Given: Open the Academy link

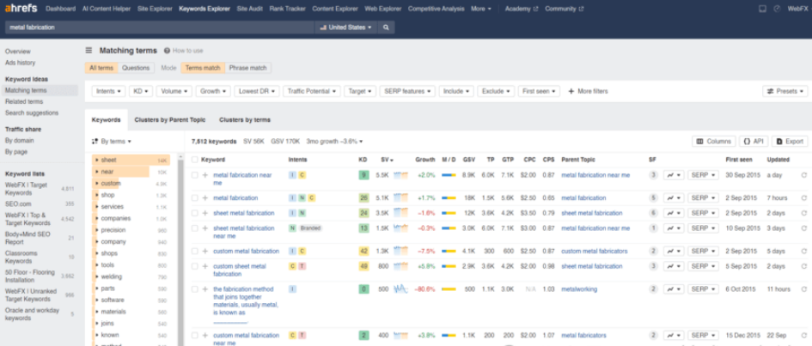Looking at the screenshot, I should click(521, 9).
